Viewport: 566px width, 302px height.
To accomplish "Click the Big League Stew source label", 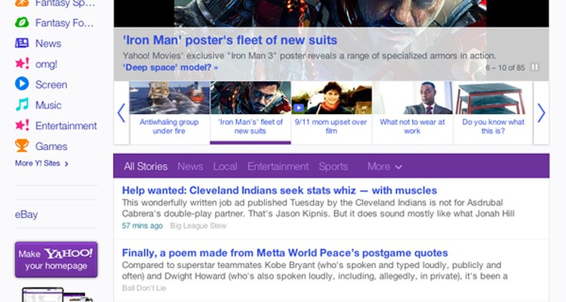I will coord(198,226).
